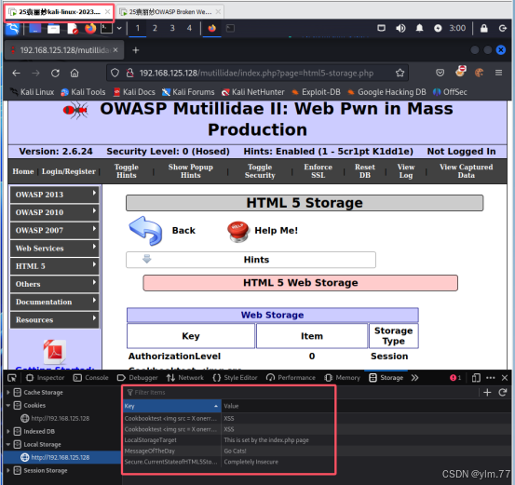Click the panel clock showing 3:00
The width and height of the screenshot is (515, 485).
(457, 28)
